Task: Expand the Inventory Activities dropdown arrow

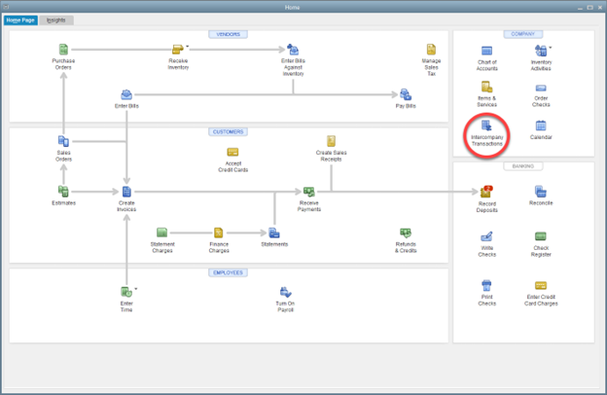Action: (551, 46)
